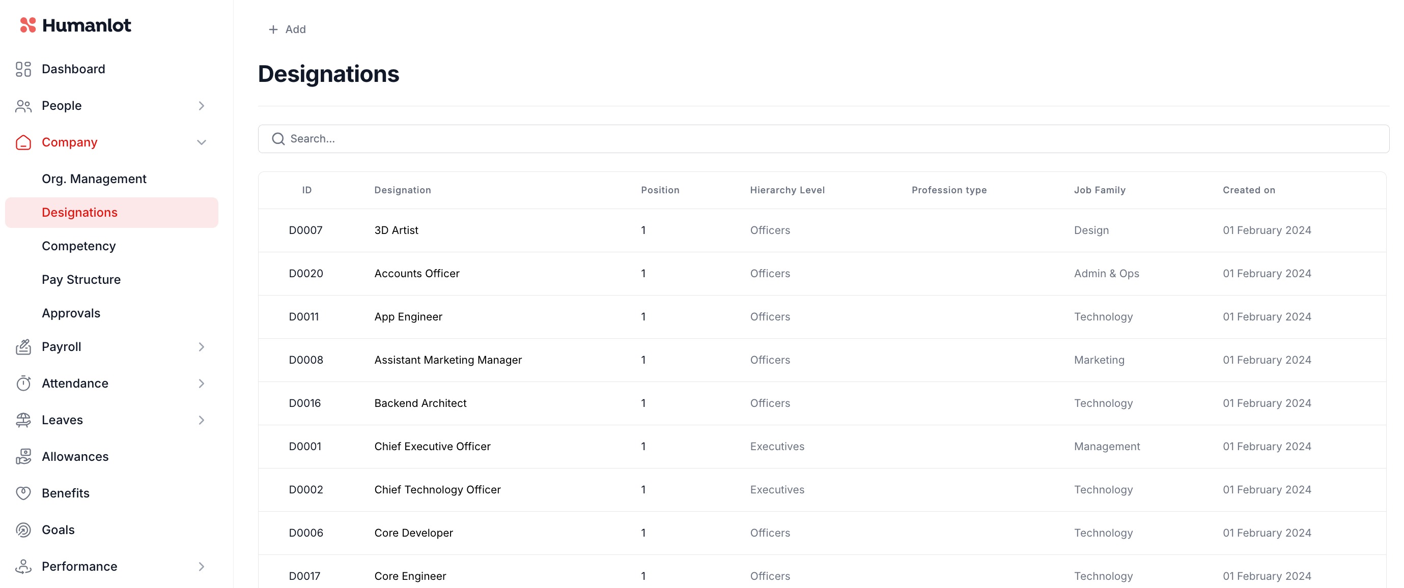The height and width of the screenshot is (588, 1404).
Task: Focus the designations search field
Action: [818, 139]
